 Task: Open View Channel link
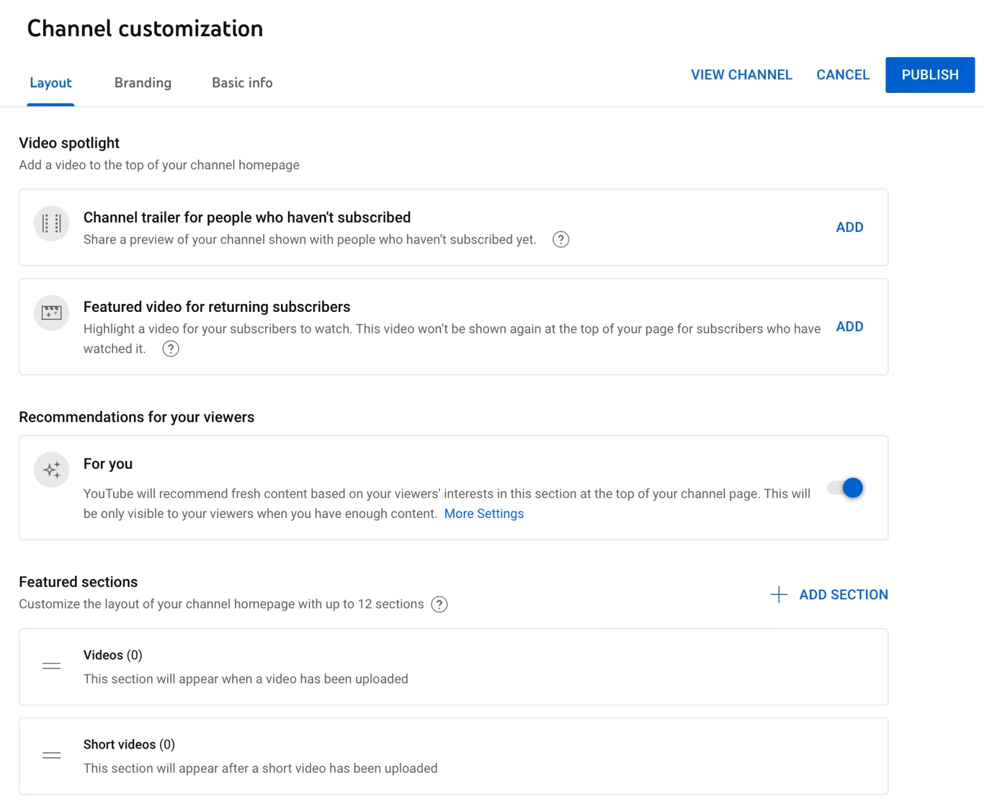(741, 75)
